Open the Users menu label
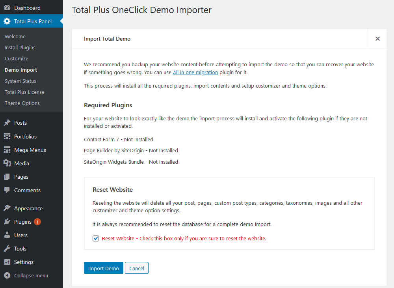This screenshot has height=288, width=394. [21, 235]
